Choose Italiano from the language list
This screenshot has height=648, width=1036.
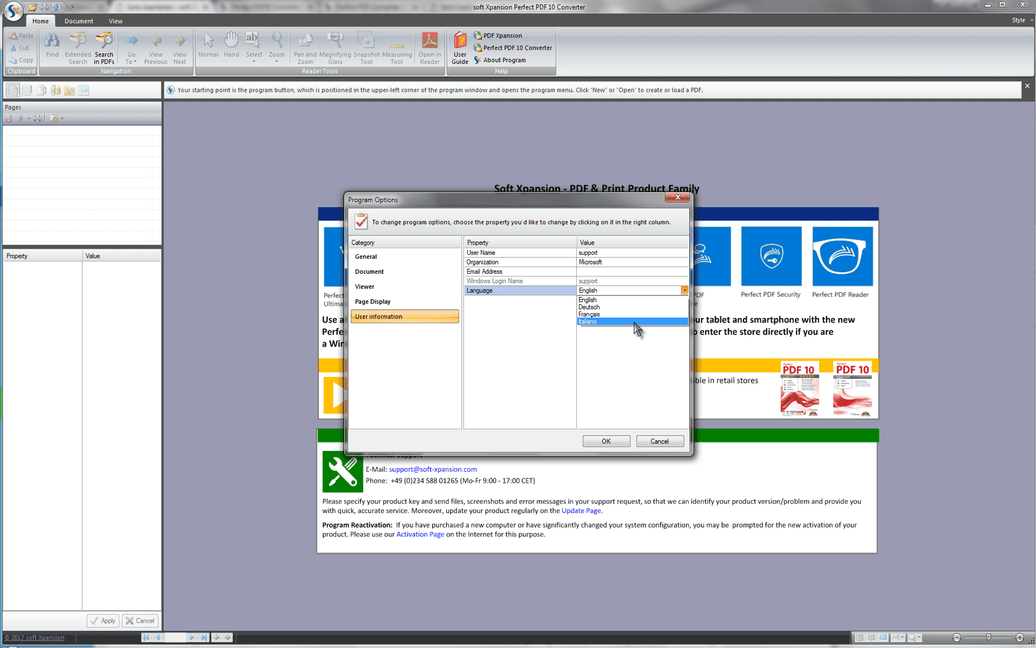(x=632, y=321)
